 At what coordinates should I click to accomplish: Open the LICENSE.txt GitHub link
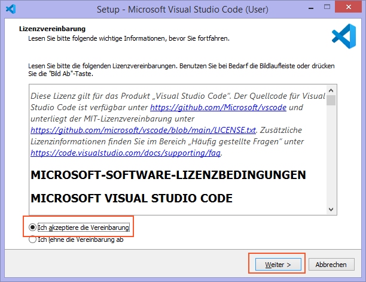click(x=143, y=130)
